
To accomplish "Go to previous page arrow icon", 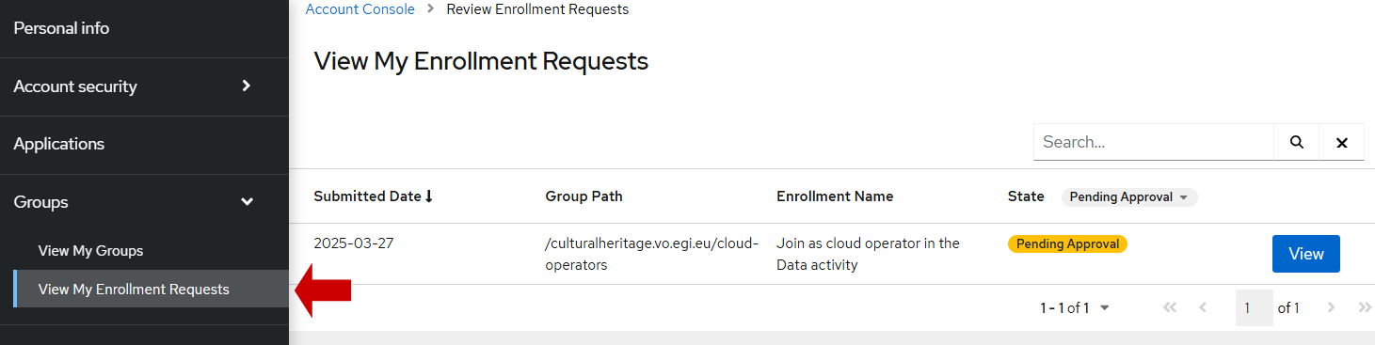I will (x=1203, y=307).
